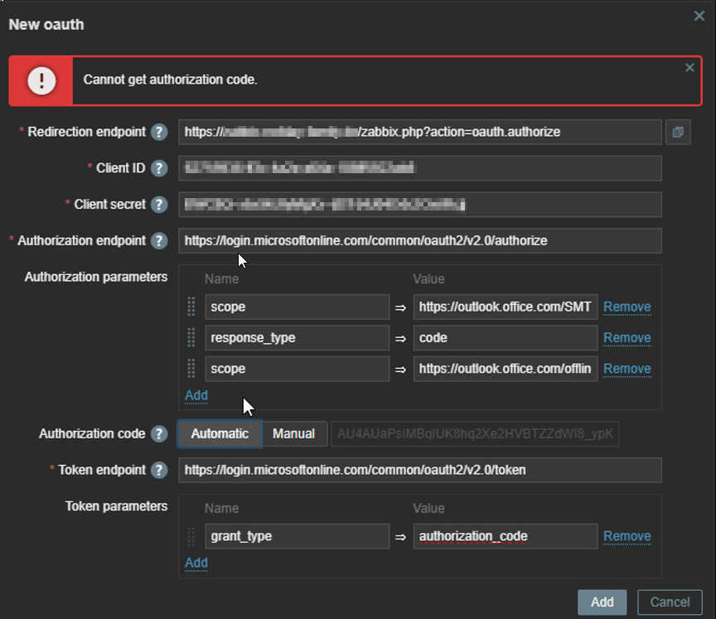Click the Redirection endpoint help icon
716x619 pixels.
point(160,132)
